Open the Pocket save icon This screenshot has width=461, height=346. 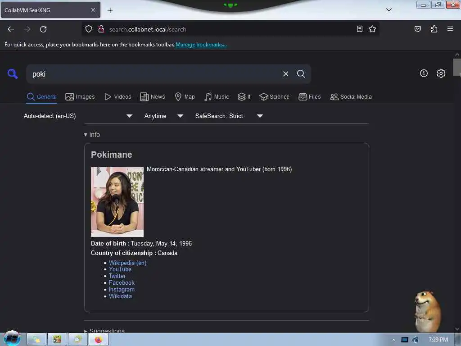pyautogui.click(x=418, y=29)
